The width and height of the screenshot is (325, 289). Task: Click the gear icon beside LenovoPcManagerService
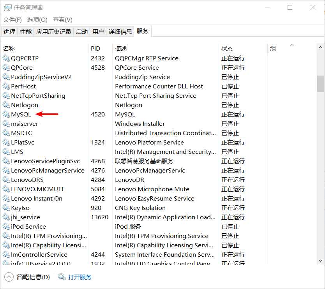6,170
